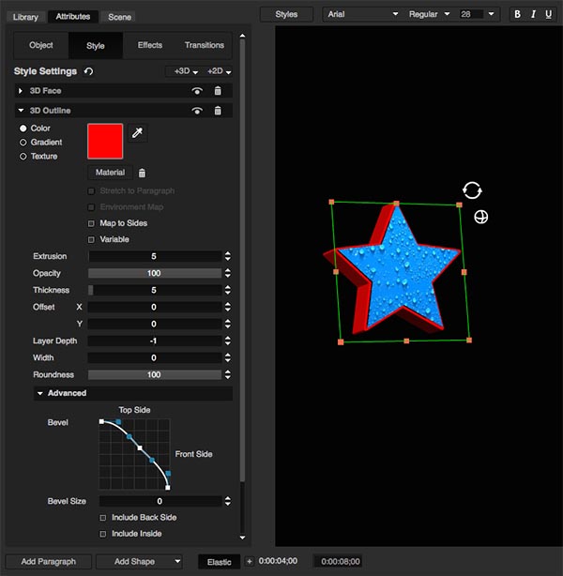Select the Gradient fill radio button
The image size is (563, 576).
tap(23, 143)
